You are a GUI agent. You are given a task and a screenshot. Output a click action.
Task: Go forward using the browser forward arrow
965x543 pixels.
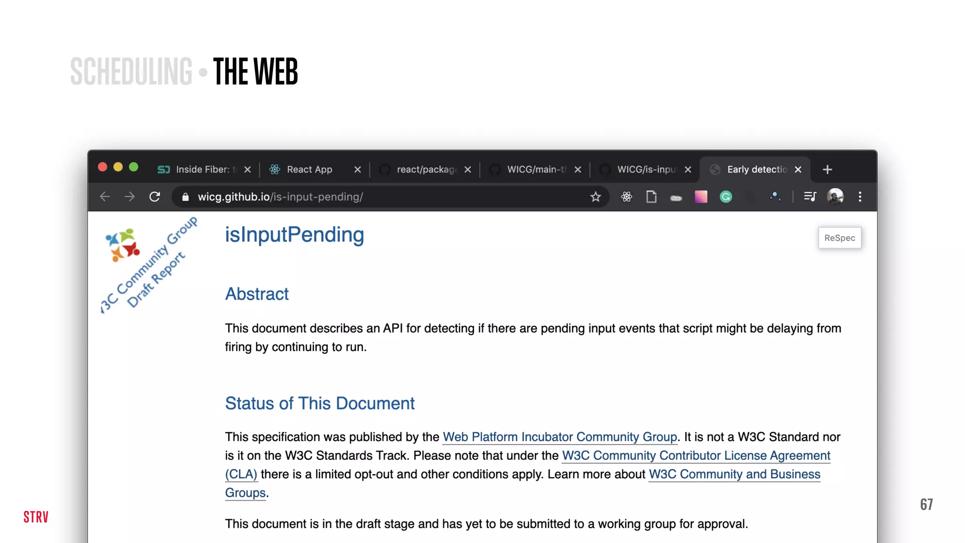coord(130,197)
